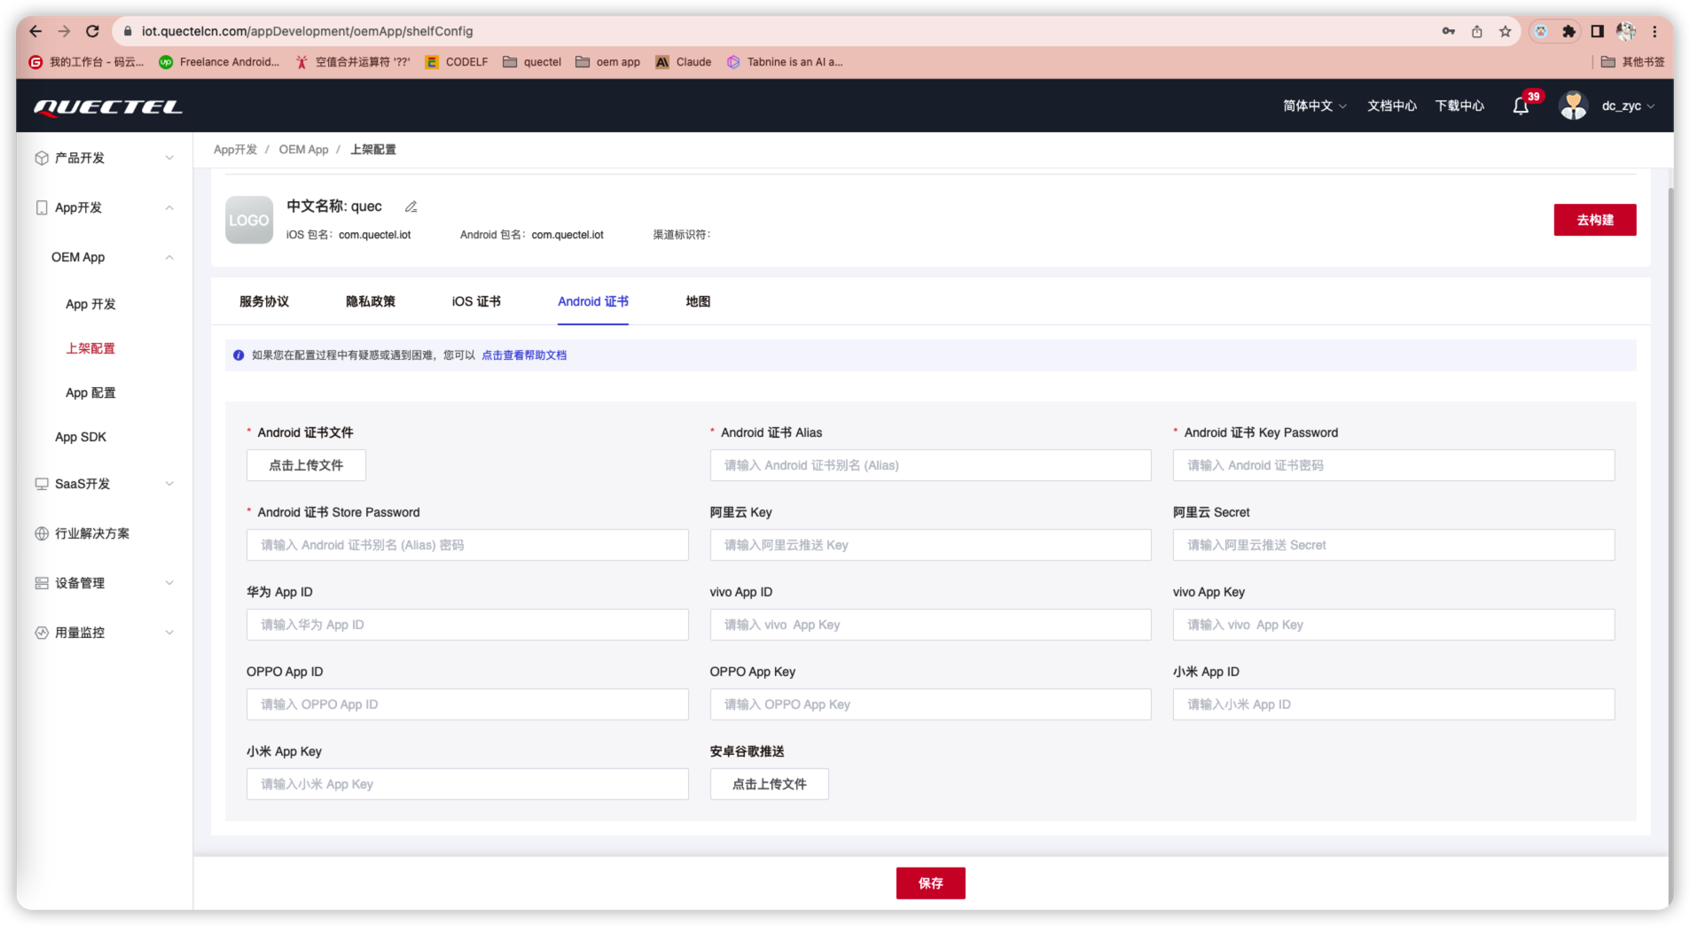Open App SDK in the sidebar
This screenshot has width=1690, height=926.
pyautogui.click(x=81, y=437)
